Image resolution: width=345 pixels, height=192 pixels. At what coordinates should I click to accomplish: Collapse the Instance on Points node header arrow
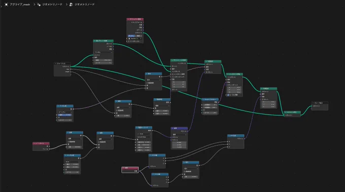click(172, 60)
